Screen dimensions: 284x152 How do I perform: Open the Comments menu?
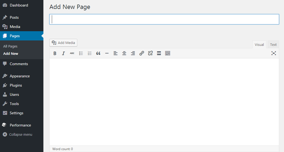click(x=22, y=64)
